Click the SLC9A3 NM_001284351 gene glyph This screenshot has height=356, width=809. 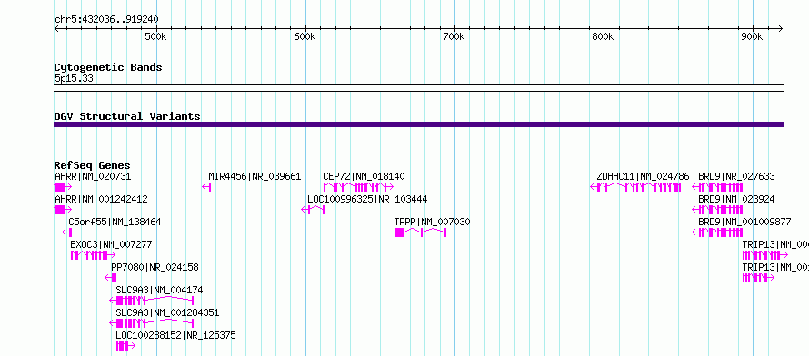151,323
